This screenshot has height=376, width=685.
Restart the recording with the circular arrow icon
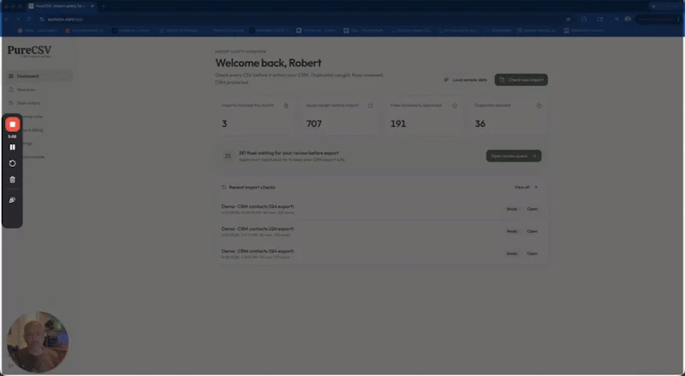(12, 163)
